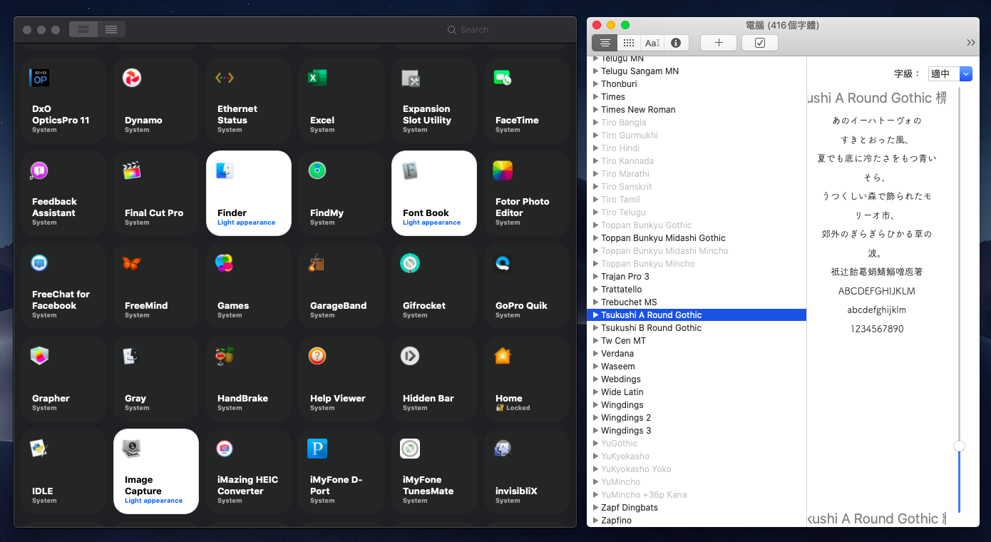Select the FreeMind butterfly icon
This screenshot has height=542, width=991.
pyautogui.click(x=132, y=262)
